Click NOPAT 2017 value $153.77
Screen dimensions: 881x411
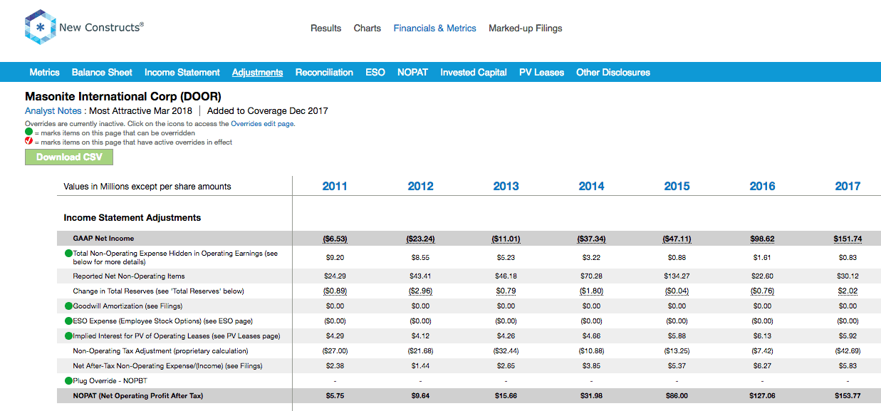tap(848, 396)
